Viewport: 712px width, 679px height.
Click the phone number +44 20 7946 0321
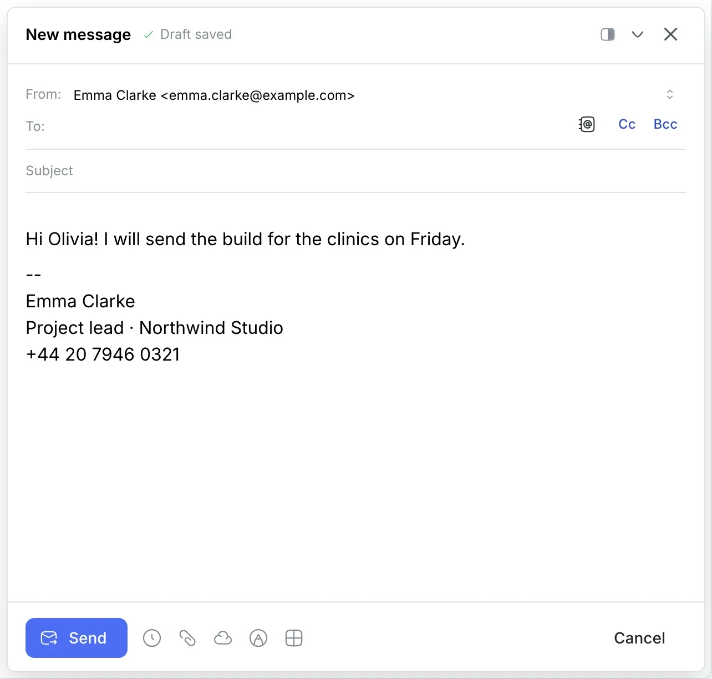(103, 354)
